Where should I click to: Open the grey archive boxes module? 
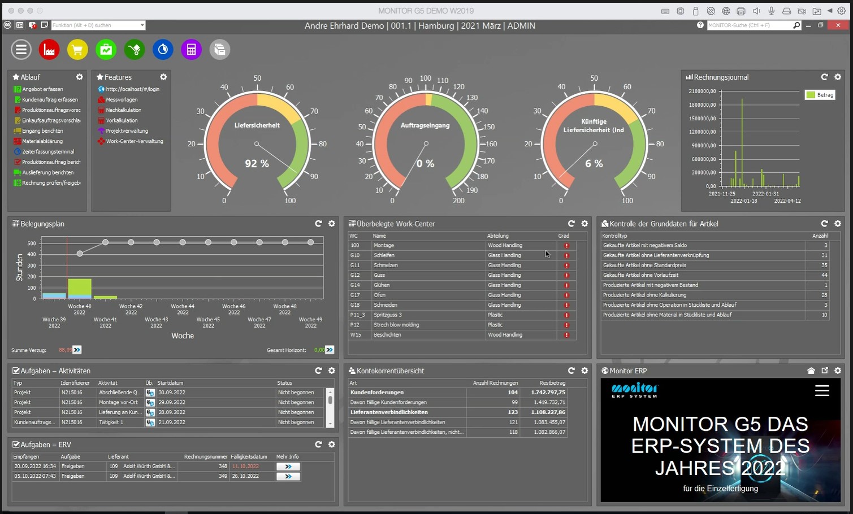(220, 50)
